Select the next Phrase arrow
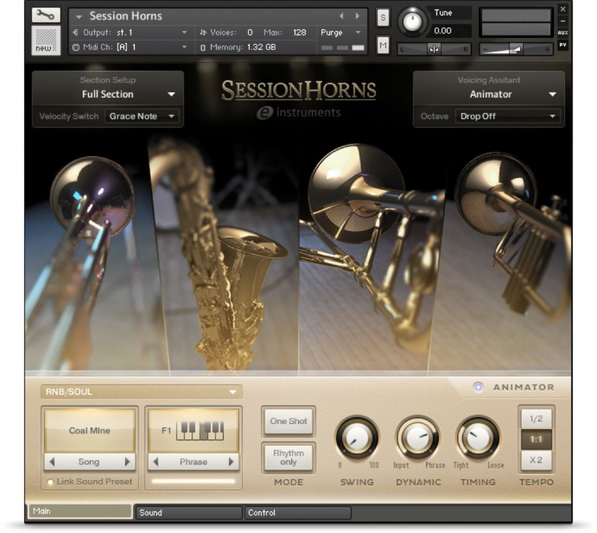Screen dimensions: 597x533 click(x=231, y=462)
